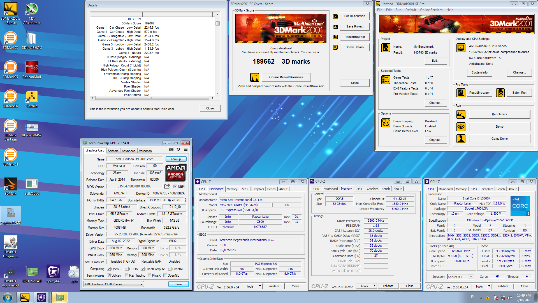Viewport: 538px width, 303px height.
Task: Click the Show Details magnifier icon
Action: tap(335, 47)
